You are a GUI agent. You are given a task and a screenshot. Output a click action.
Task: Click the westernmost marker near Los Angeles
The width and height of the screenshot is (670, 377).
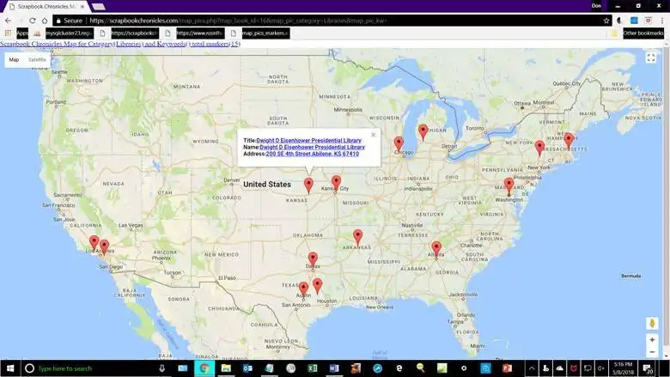click(94, 243)
